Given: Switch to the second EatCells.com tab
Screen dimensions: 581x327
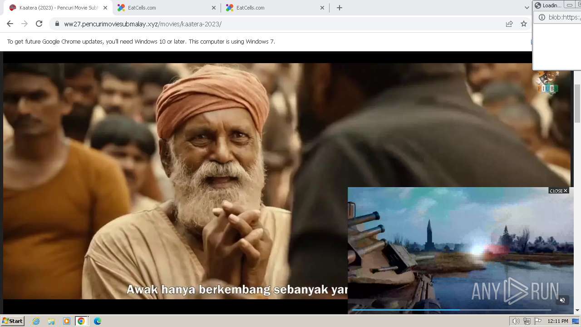Looking at the screenshot, I should (x=275, y=8).
